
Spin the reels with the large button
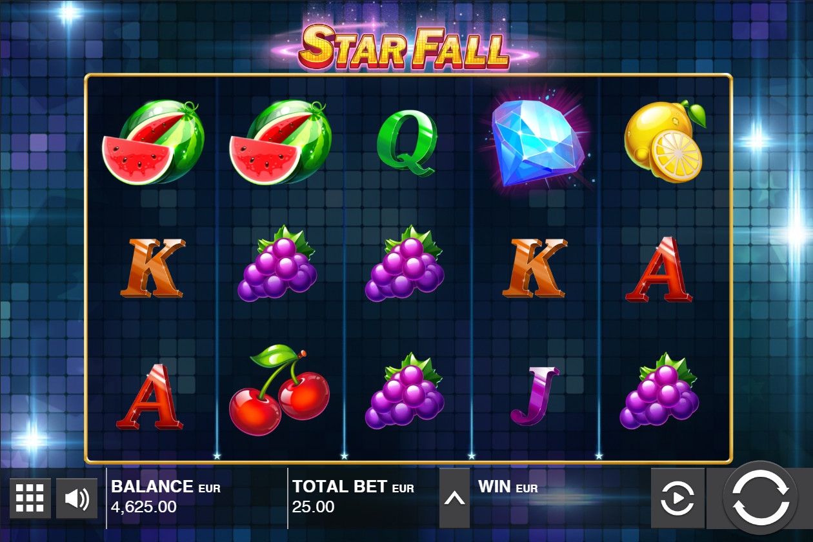[761, 498]
